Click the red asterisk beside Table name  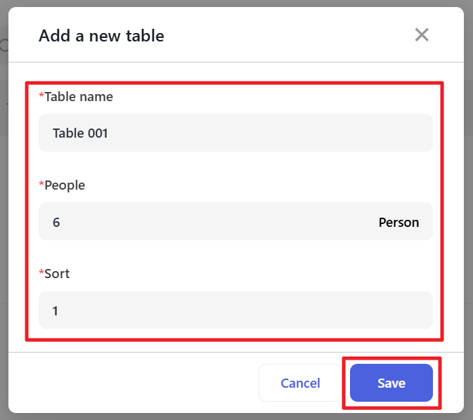[41, 96]
